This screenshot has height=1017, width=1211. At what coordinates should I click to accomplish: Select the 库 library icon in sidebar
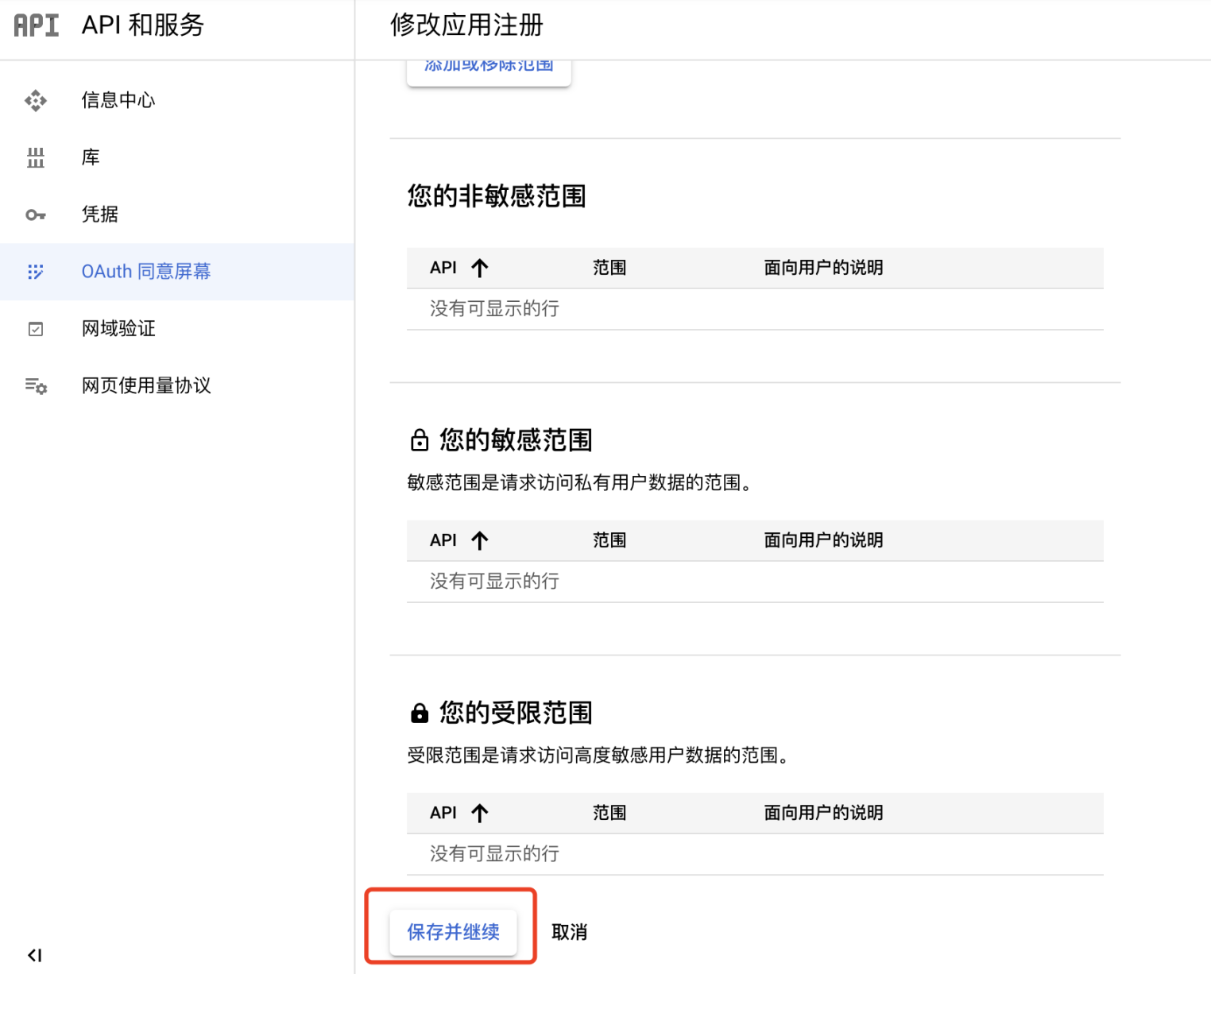35,157
